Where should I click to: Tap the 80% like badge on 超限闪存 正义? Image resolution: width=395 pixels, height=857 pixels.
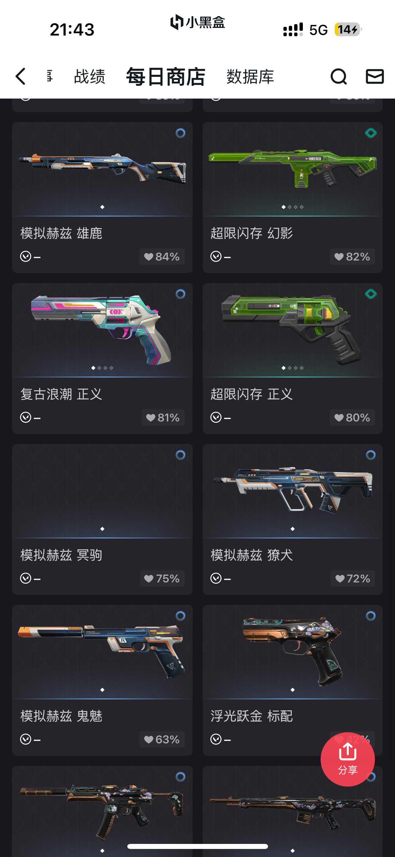pos(352,417)
